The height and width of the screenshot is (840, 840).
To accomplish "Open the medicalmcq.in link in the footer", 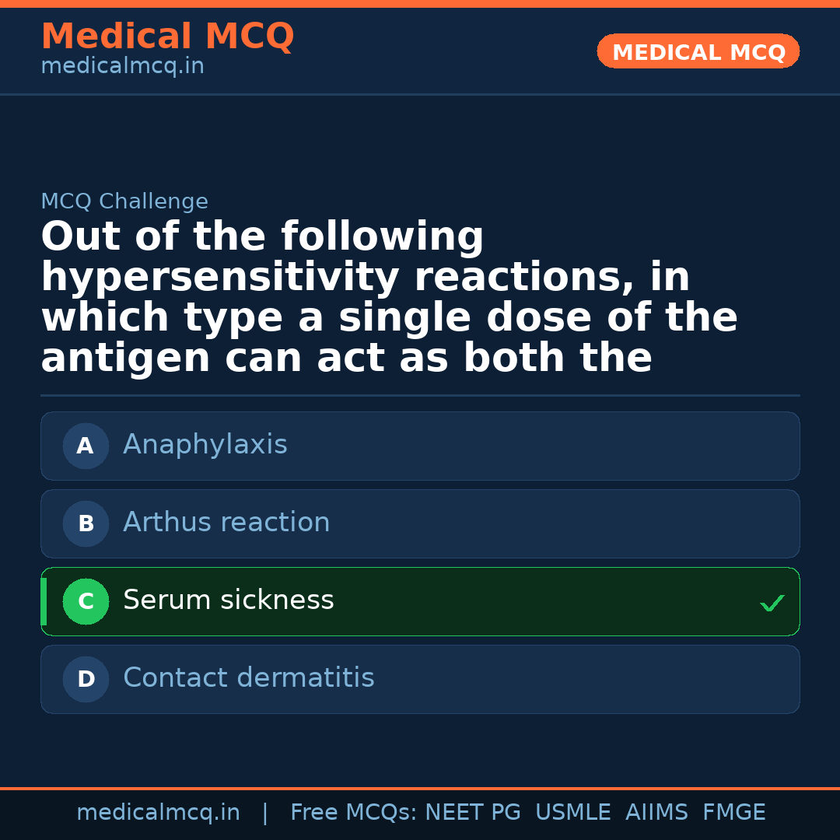I will [158, 813].
